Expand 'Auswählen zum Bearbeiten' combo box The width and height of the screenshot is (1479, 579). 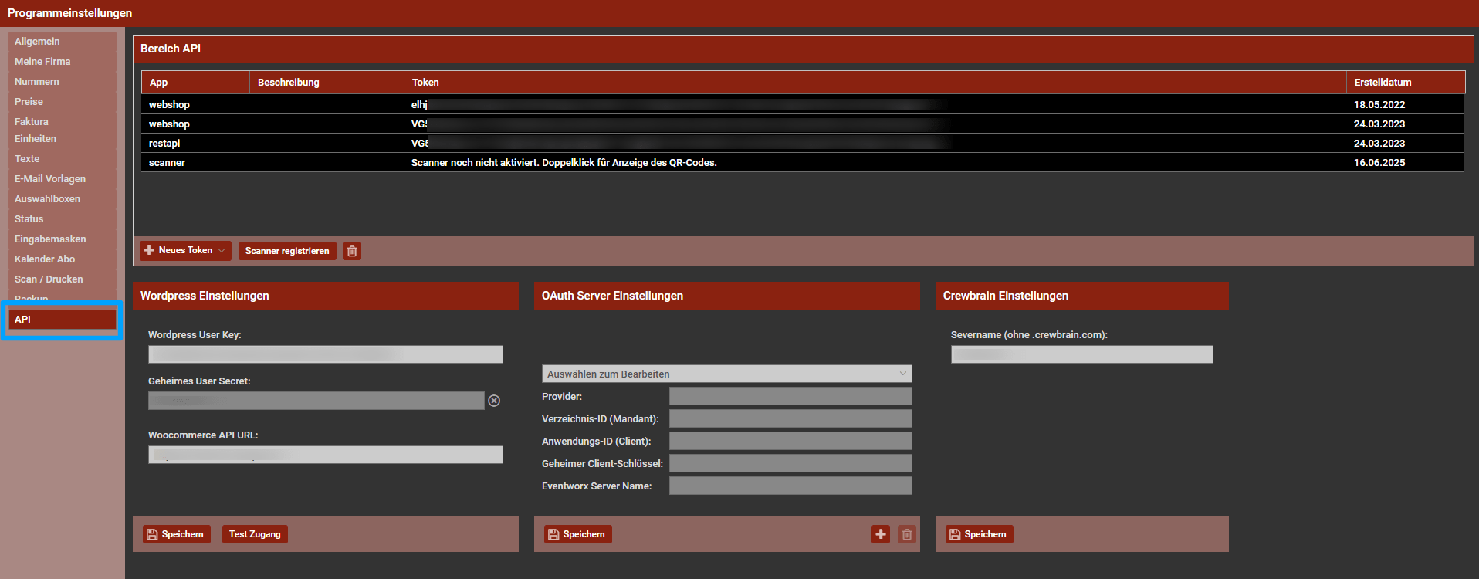(x=726, y=374)
